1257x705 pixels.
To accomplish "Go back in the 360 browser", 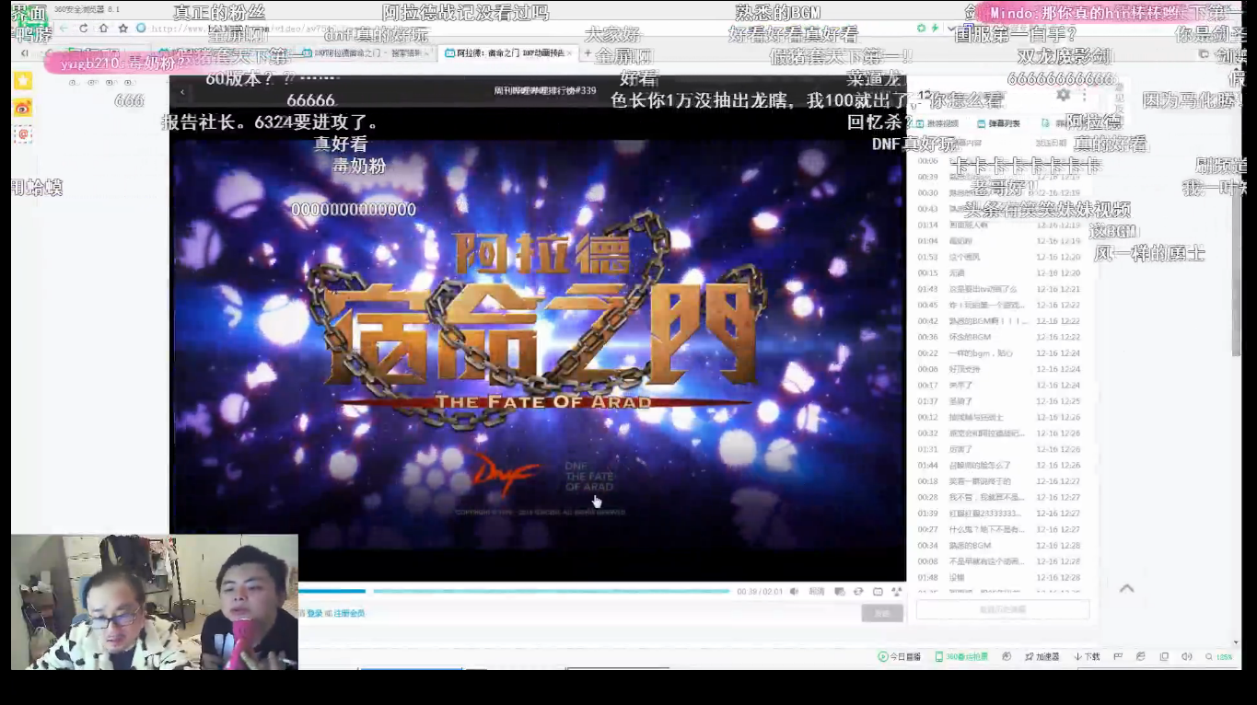I will 64,29.
